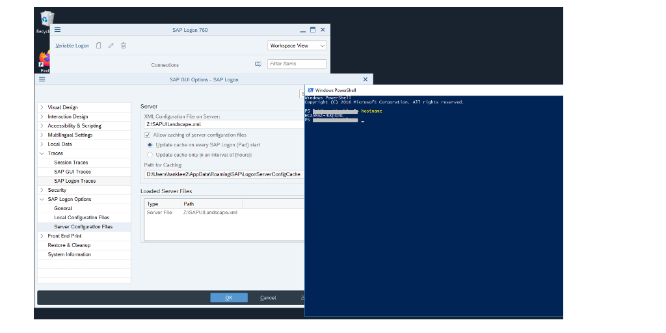Click the Windows PowerShell window title
This screenshot has height=333, width=666.
pyautogui.click(x=336, y=90)
